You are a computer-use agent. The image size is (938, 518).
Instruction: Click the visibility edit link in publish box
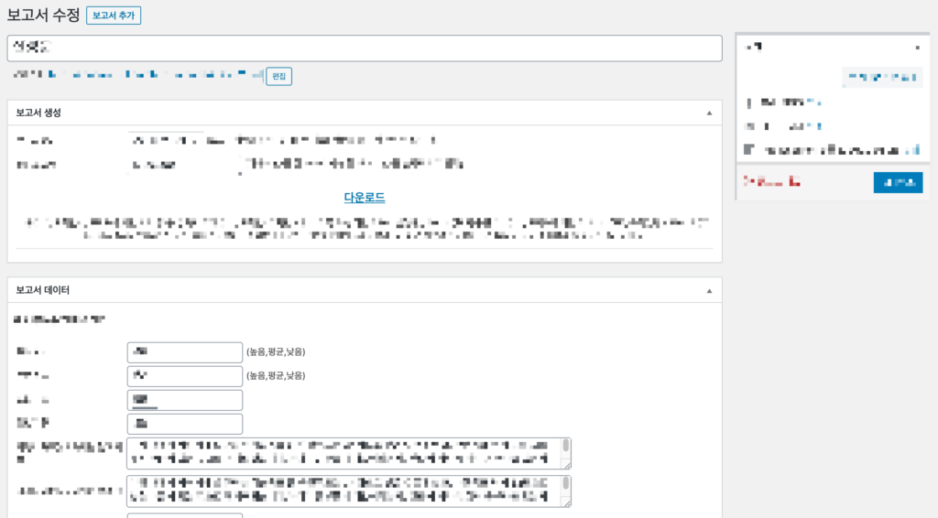point(817,125)
